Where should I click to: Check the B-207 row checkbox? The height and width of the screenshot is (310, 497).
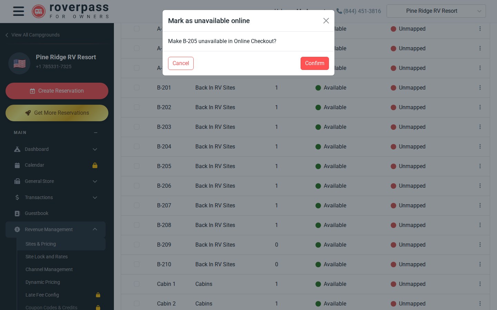click(137, 205)
